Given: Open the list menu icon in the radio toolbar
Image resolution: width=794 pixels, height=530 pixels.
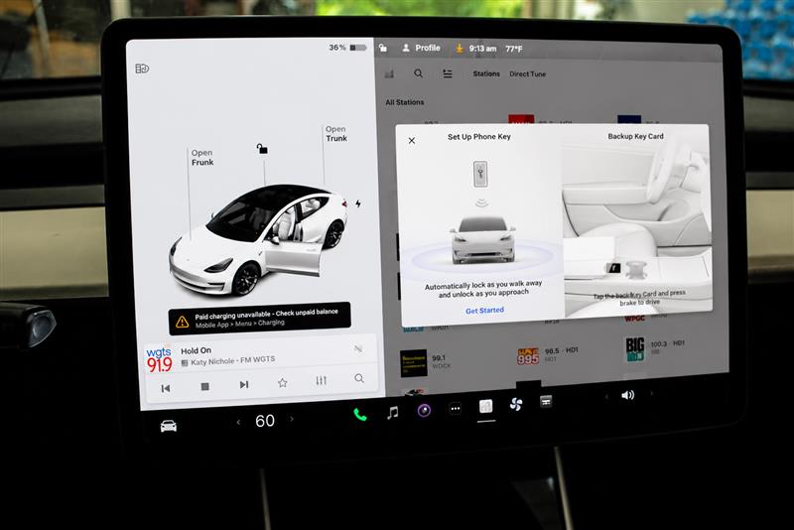Looking at the screenshot, I should (448, 73).
